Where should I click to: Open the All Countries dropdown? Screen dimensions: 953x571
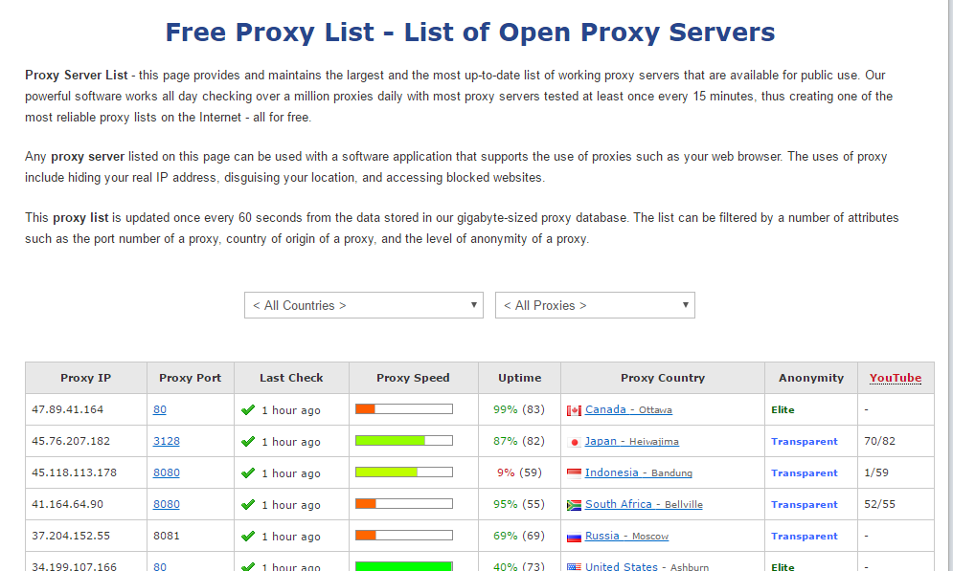[363, 305]
